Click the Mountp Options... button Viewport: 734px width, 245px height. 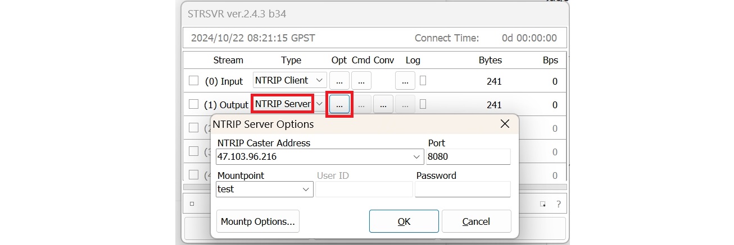coord(258,221)
